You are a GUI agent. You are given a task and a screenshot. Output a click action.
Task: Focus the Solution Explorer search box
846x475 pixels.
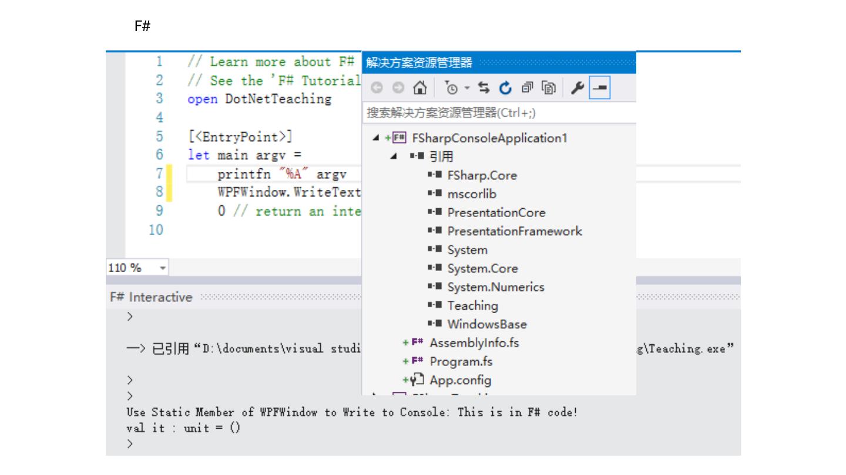499,113
